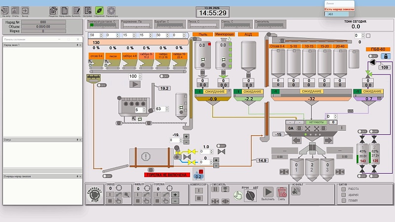Open the Рецепты recipes editor
The image size is (395, 222).
(53, 11)
